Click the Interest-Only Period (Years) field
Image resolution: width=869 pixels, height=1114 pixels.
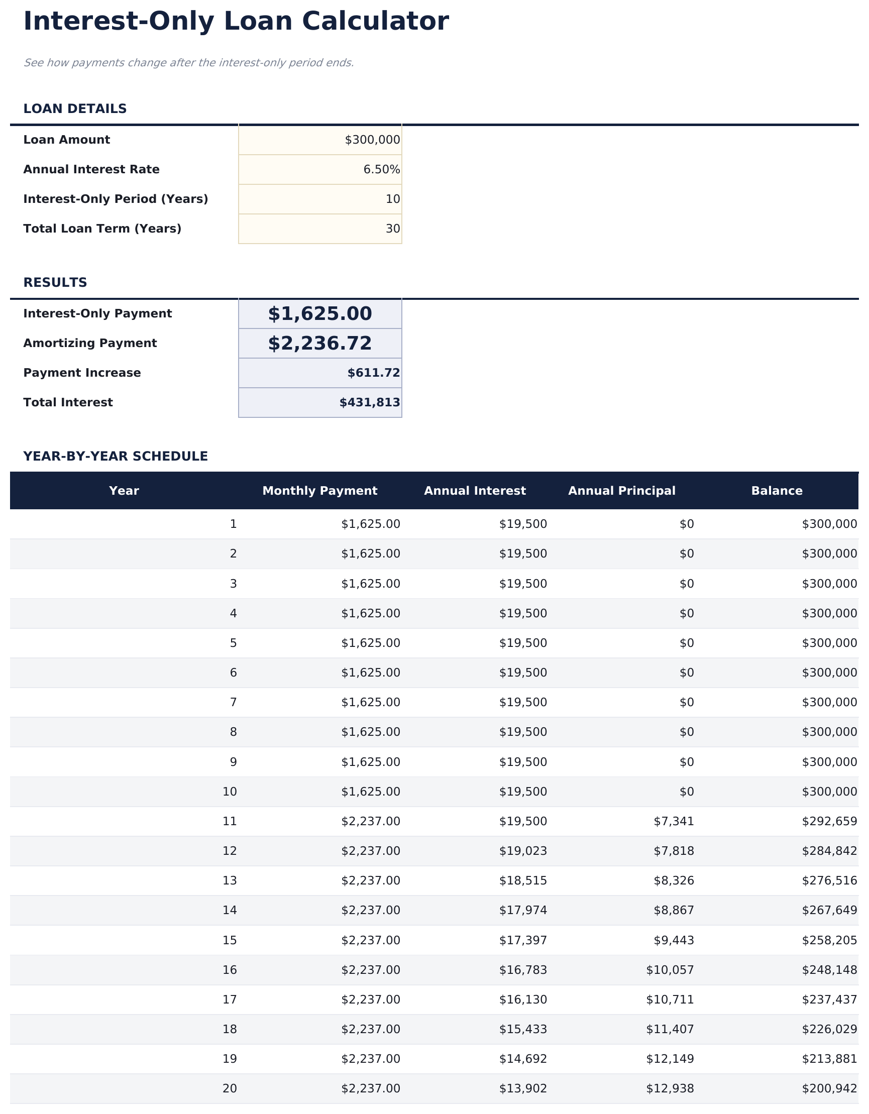(320, 199)
